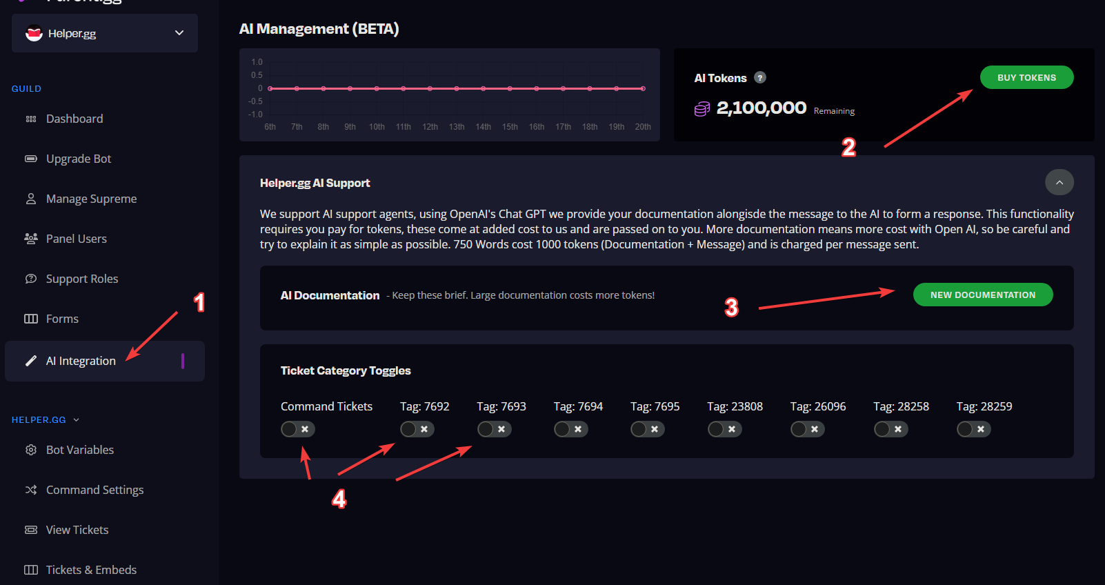Click the Manage Supreme person icon
The image size is (1105, 585).
pos(31,199)
